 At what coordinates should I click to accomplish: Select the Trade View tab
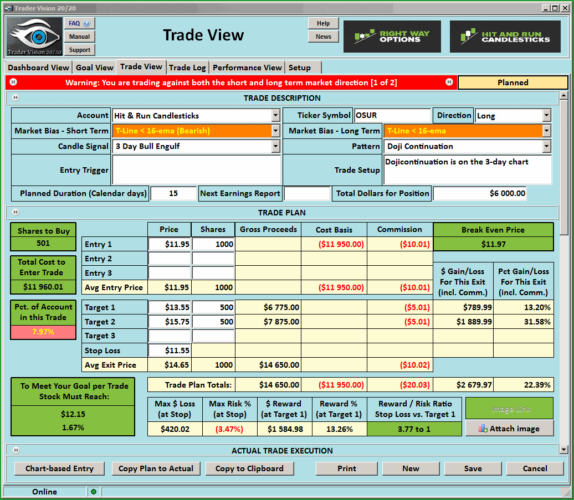tap(141, 66)
